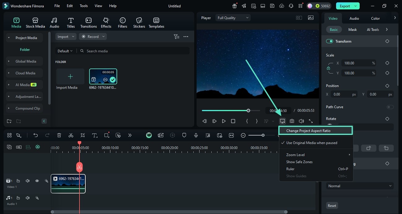Open the Effects panel

coord(106,23)
